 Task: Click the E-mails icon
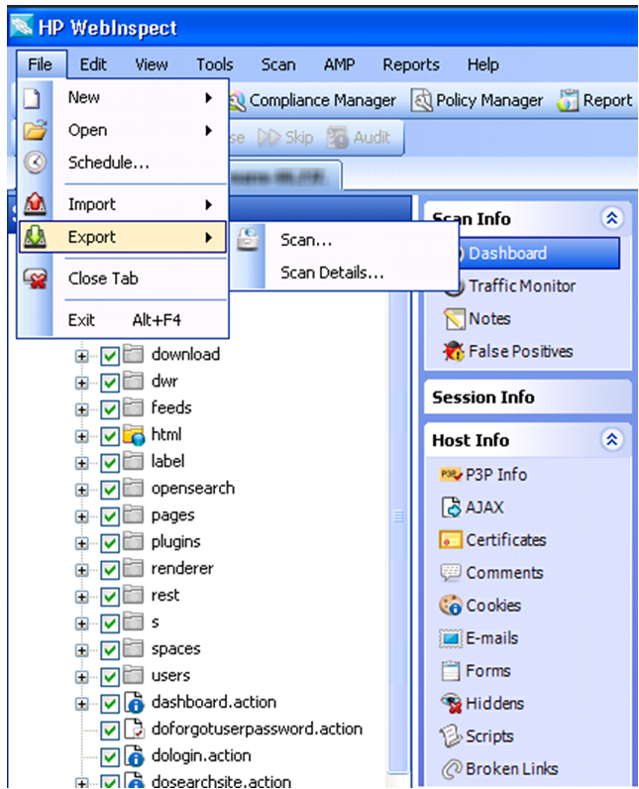(x=450, y=638)
